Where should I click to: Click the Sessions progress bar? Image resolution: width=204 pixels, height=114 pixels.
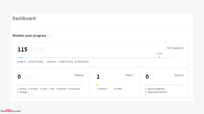tap(164, 85)
